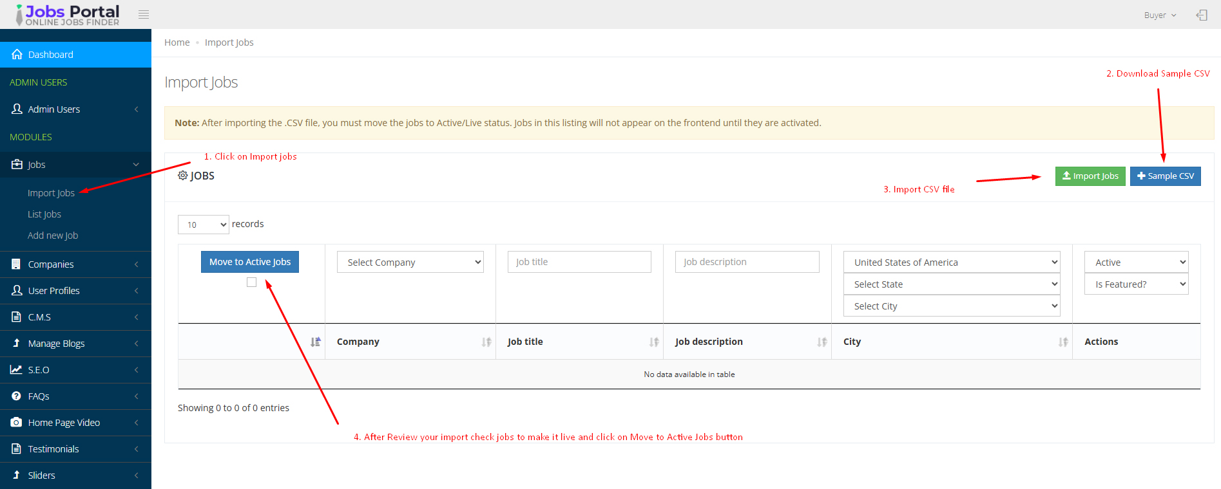Tick the select-all jobs checkbox
1221x489 pixels.
point(251,282)
